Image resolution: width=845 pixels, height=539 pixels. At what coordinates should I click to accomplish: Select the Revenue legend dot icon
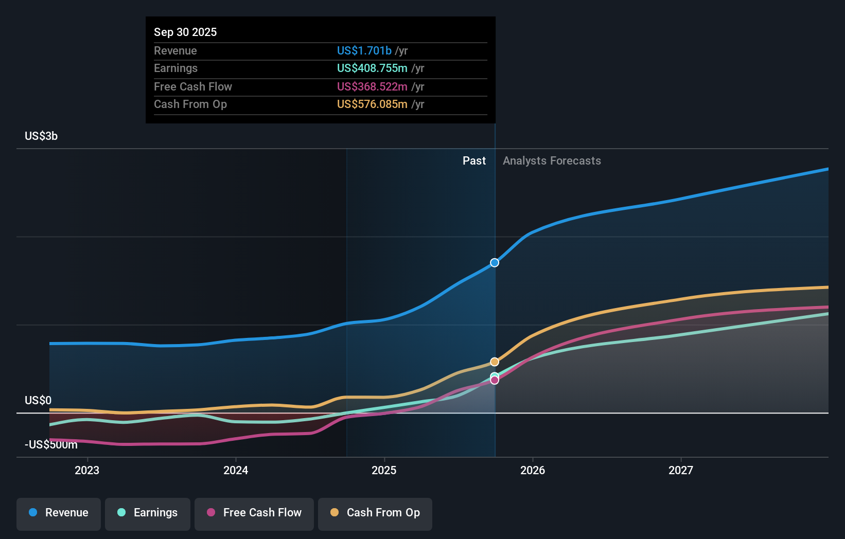click(32, 513)
